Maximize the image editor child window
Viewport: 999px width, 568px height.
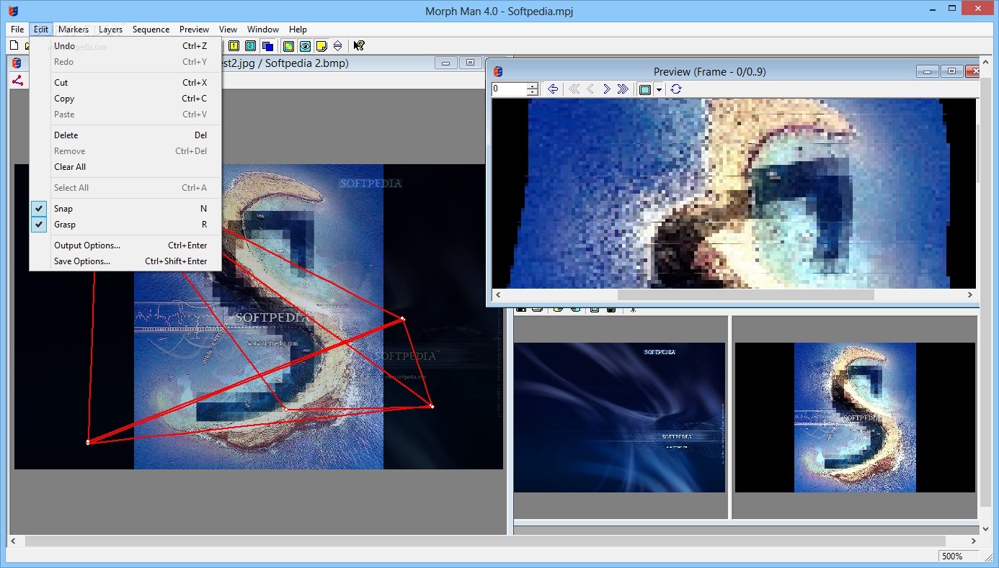point(470,63)
